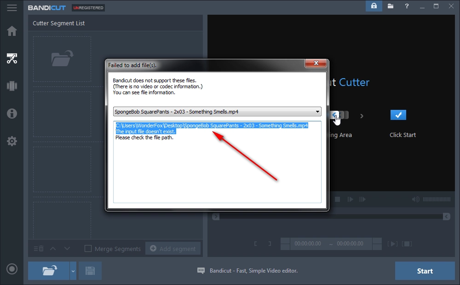Screen dimensions: 460x285
Task: Click the right end marker of timeline
Action: [x=447, y=217]
